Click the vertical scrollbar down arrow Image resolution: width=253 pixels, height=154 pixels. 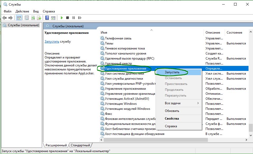tap(251, 135)
